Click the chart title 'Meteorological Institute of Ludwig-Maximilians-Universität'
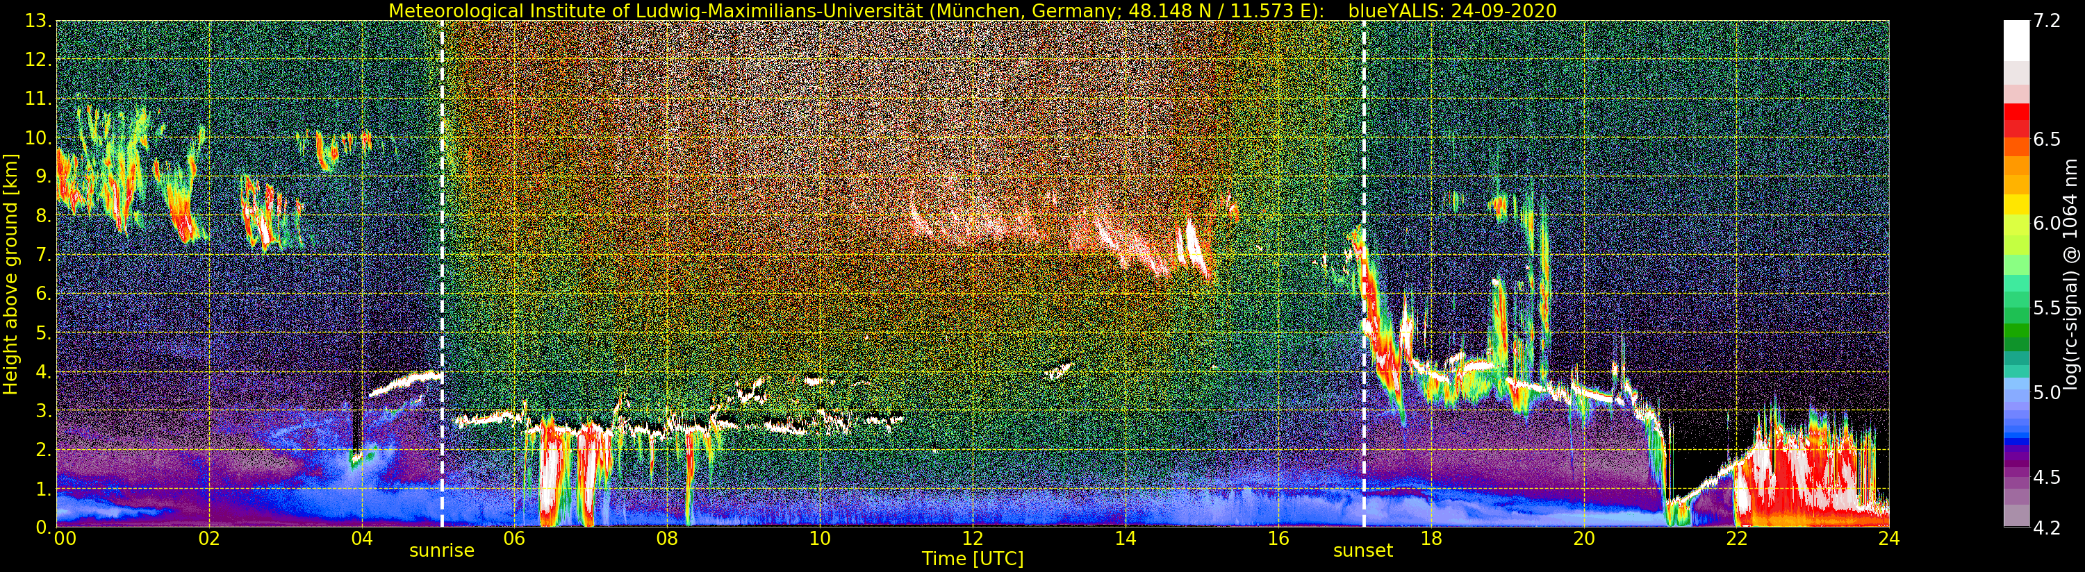Viewport: 2085px width, 572px height. tap(657, 10)
